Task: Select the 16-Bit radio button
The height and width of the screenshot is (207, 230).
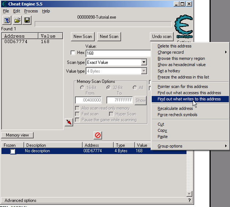Action: pos(82,88)
